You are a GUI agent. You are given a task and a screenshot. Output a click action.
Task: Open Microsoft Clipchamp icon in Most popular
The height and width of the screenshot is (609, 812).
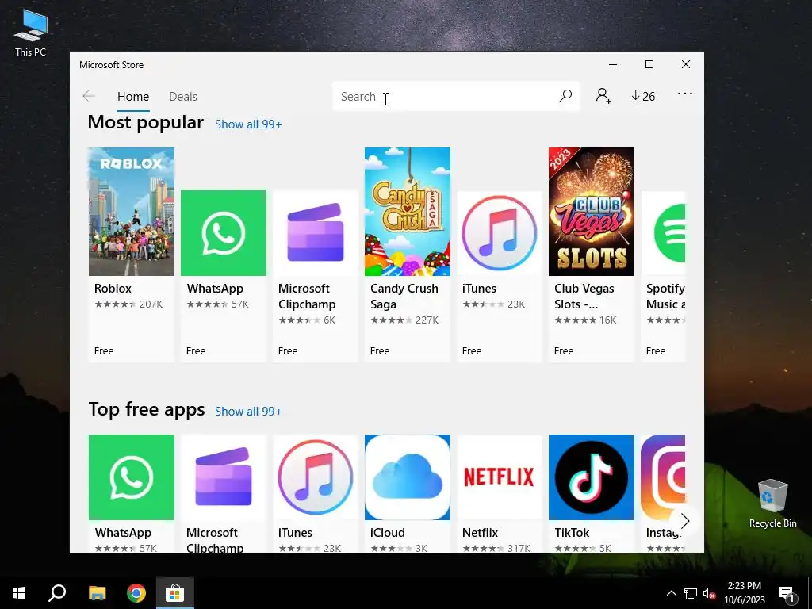pyautogui.click(x=316, y=233)
